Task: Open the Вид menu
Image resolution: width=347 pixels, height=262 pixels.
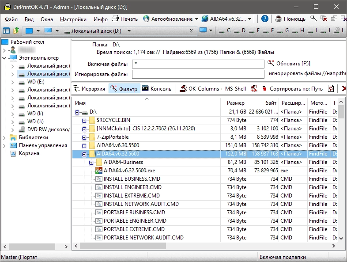Action: tap(29, 19)
